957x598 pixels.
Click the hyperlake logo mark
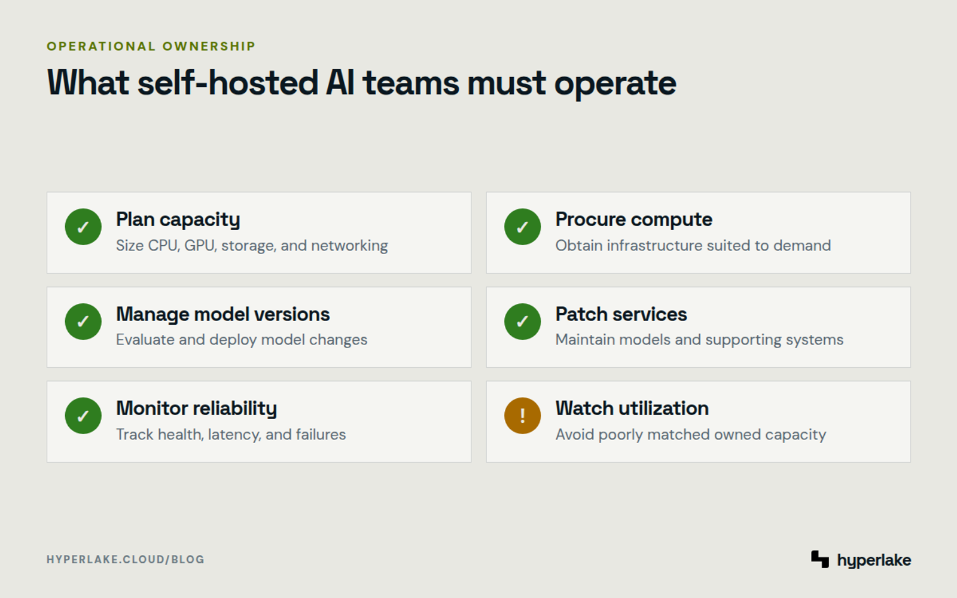click(x=820, y=559)
